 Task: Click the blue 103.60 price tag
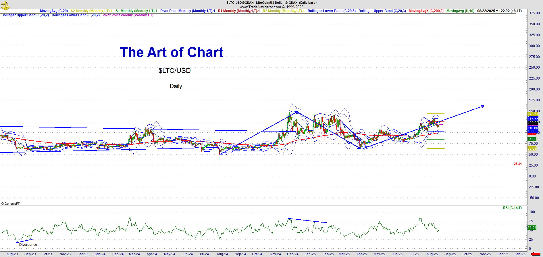click(x=533, y=131)
